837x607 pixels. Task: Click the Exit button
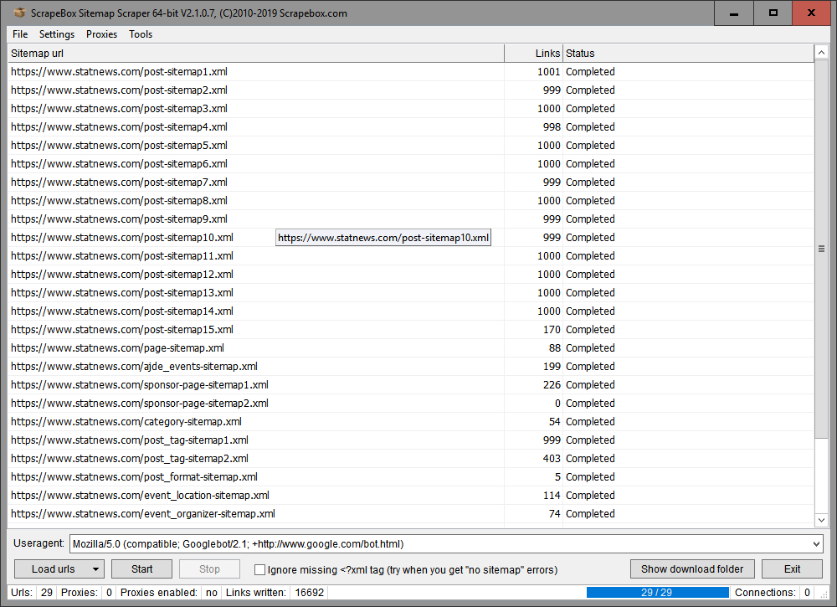[x=792, y=569]
